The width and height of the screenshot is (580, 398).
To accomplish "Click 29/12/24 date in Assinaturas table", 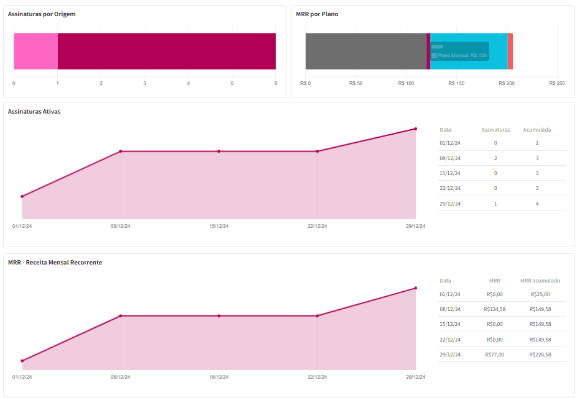I will point(450,204).
